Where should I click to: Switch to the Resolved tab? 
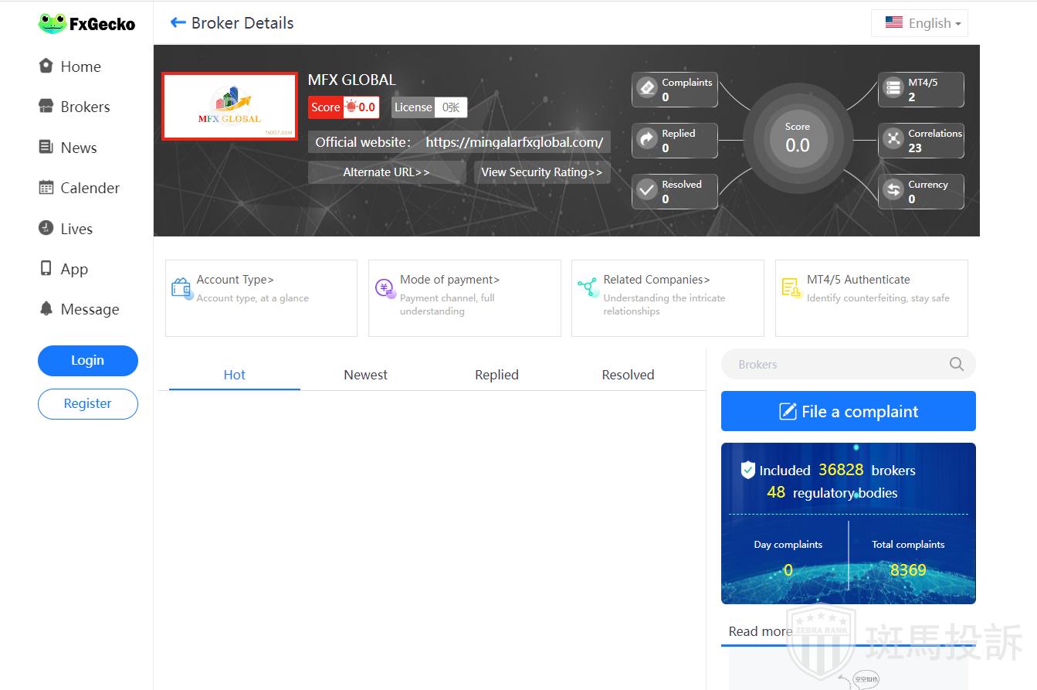pyautogui.click(x=628, y=375)
